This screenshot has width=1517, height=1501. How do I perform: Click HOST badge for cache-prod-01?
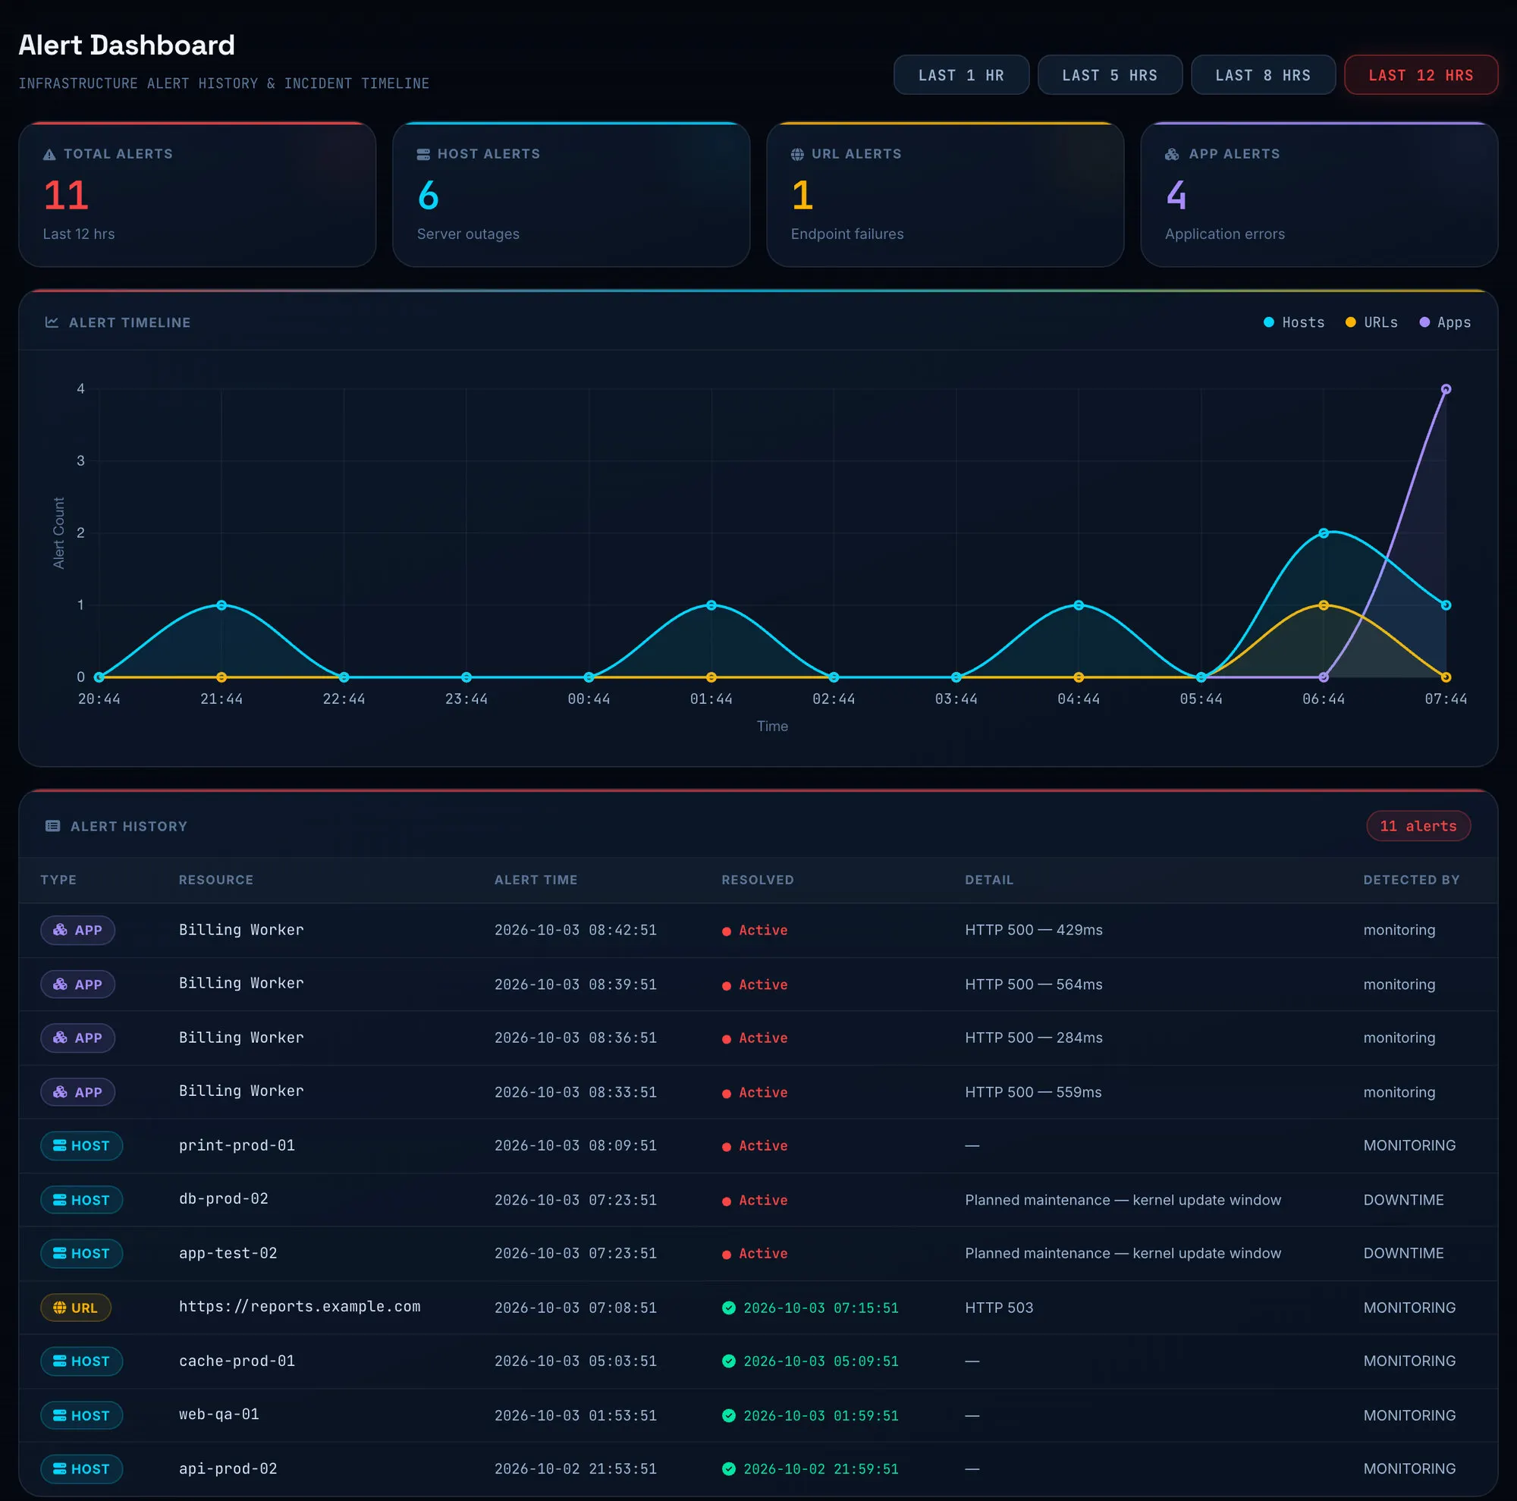click(x=82, y=1361)
